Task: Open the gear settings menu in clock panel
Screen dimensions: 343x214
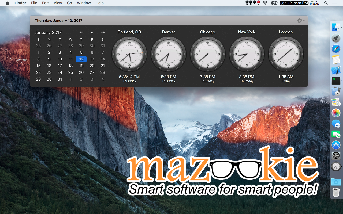Action: [301, 21]
